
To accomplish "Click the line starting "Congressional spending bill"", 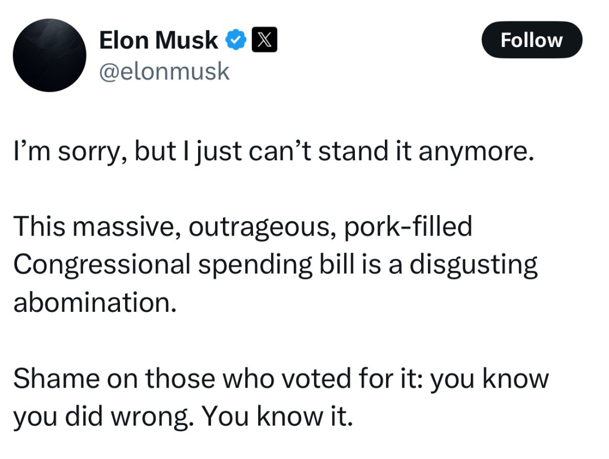I will [275, 264].
